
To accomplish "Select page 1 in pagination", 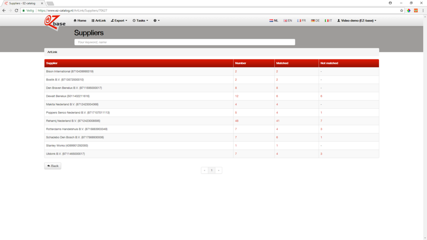I will (211, 170).
